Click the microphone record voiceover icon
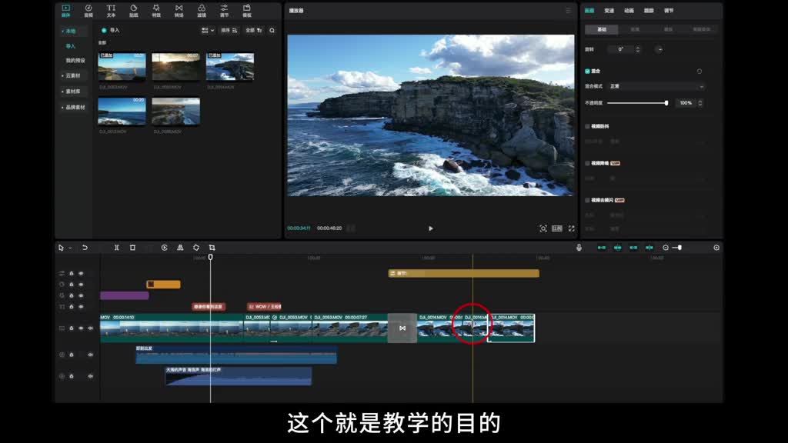 (579, 248)
